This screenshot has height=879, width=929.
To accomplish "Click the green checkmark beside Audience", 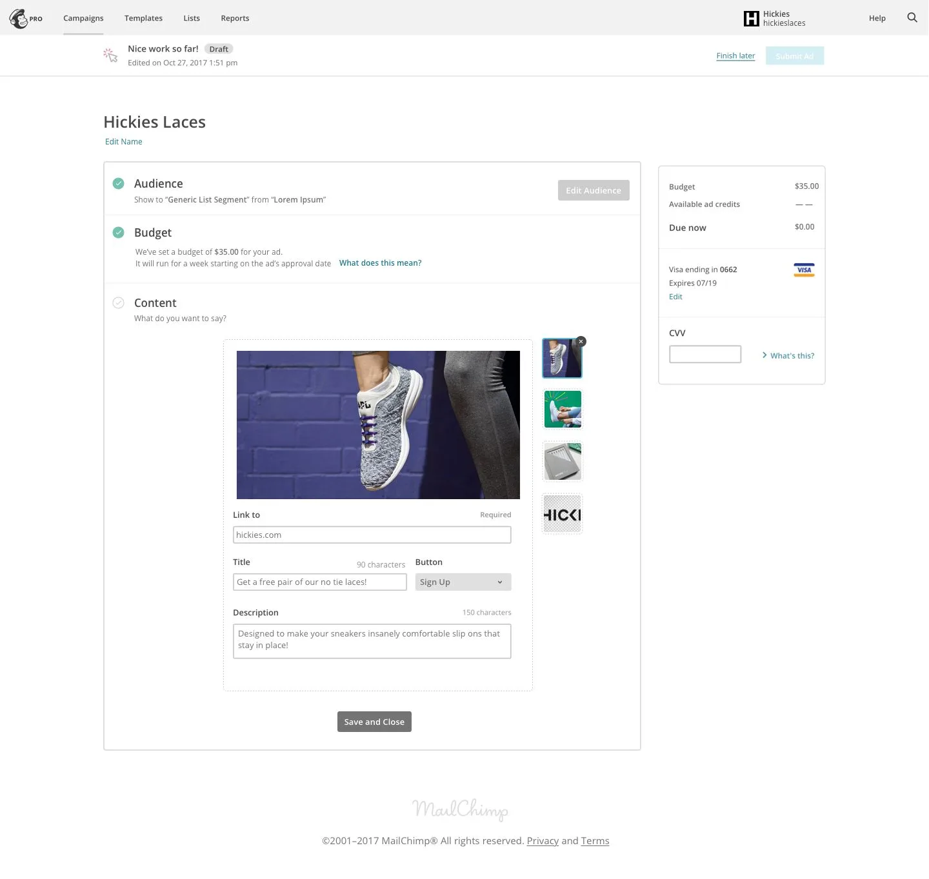I will 118,183.
